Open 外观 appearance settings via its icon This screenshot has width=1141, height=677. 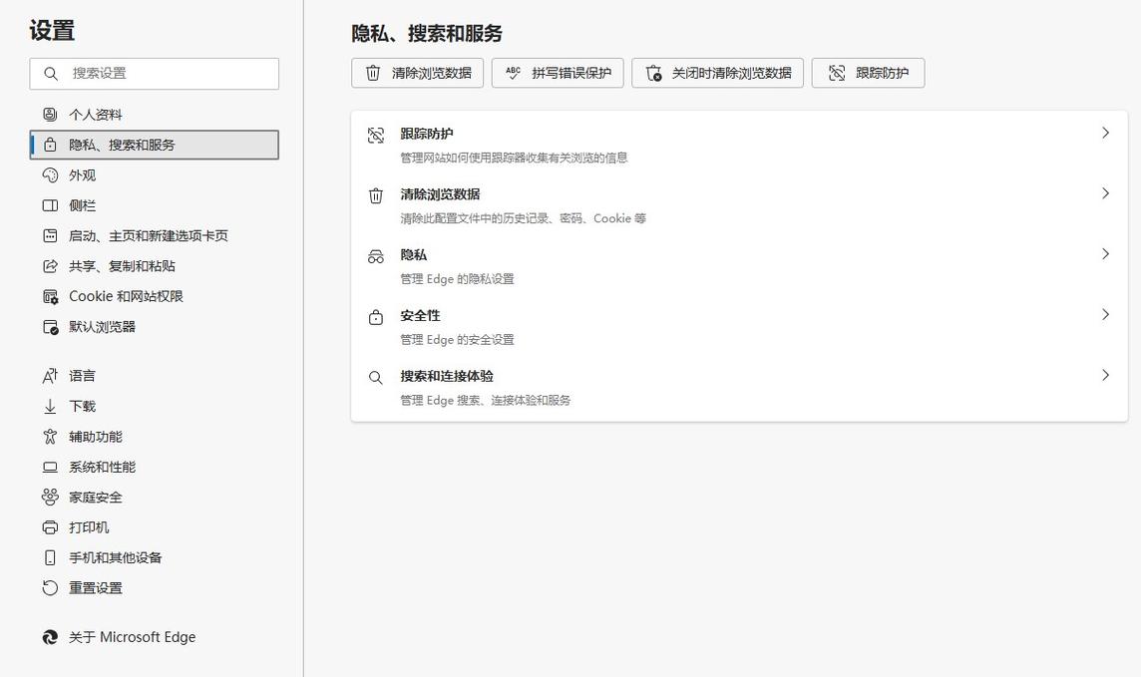(49, 174)
